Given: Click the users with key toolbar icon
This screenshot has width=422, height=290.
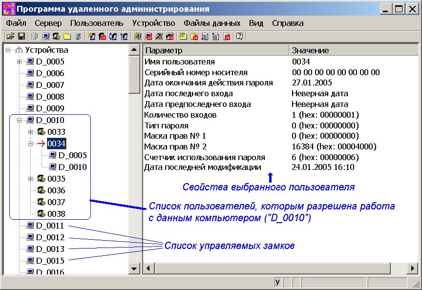Looking at the screenshot, I should pos(56,36).
